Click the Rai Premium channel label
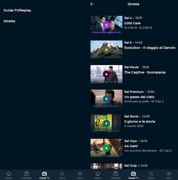178x180 pixels. (134, 92)
